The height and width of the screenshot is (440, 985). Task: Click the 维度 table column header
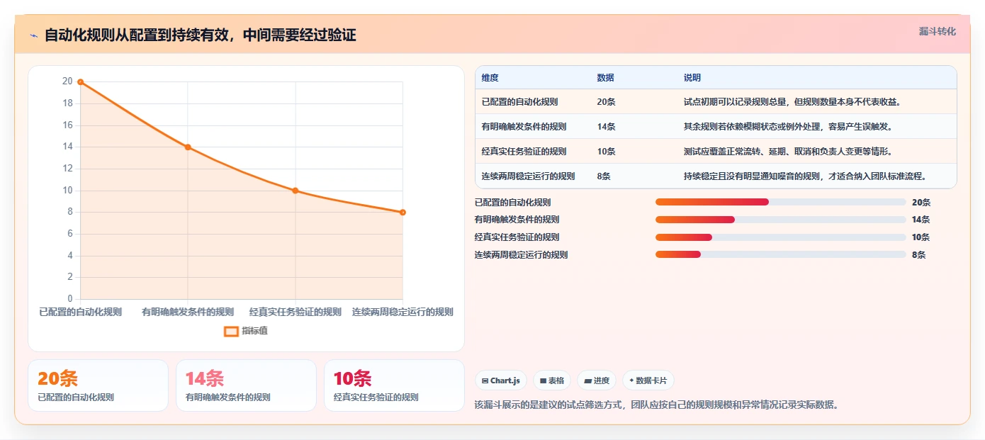pyautogui.click(x=490, y=78)
